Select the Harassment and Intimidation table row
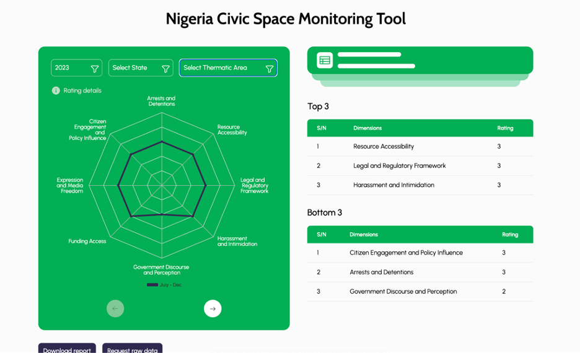This screenshot has height=353, width=580. (x=420, y=185)
